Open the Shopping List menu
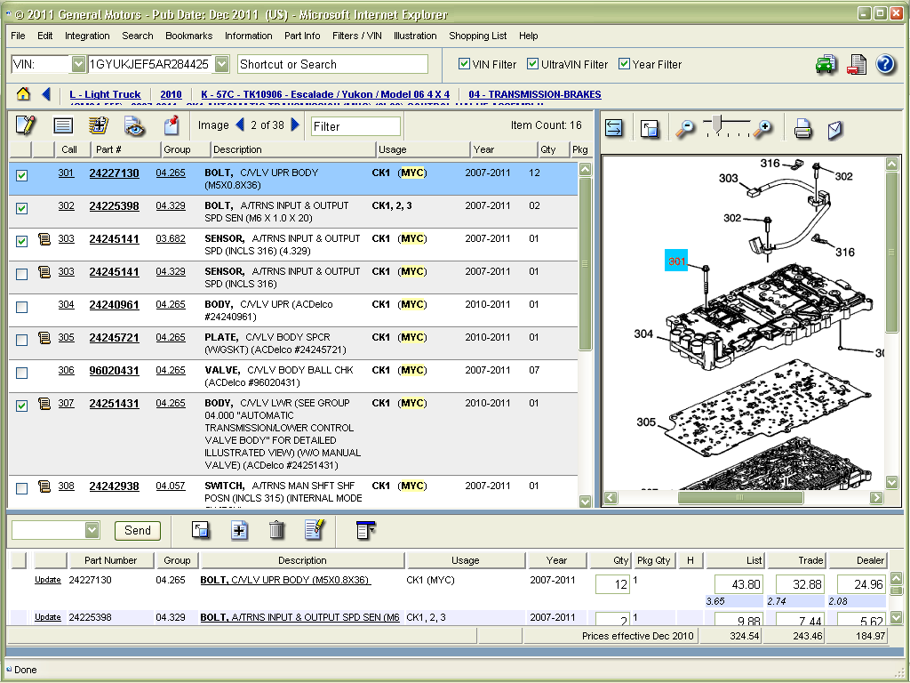Screen dimensions: 910x683 477,36
